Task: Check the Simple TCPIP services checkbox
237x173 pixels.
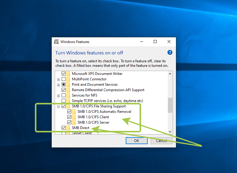Action: point(64,101)
